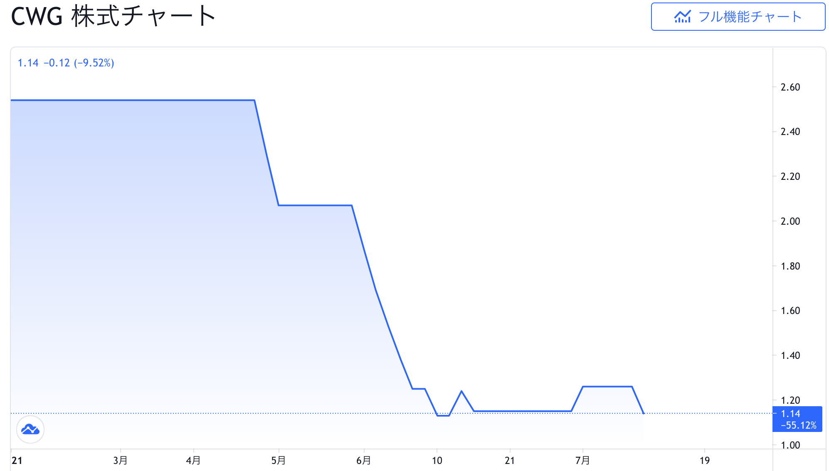829x471 pixels.
Task: Click the 2.00 price scale label
Action: 790,221
